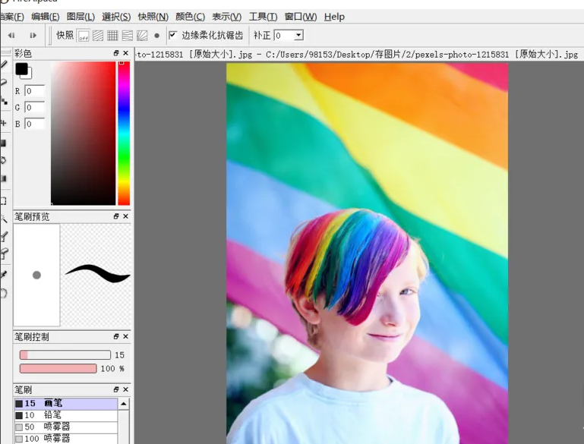Enable the parallel lines snap
Screen dimensions: 584x444
coord(98,36)
